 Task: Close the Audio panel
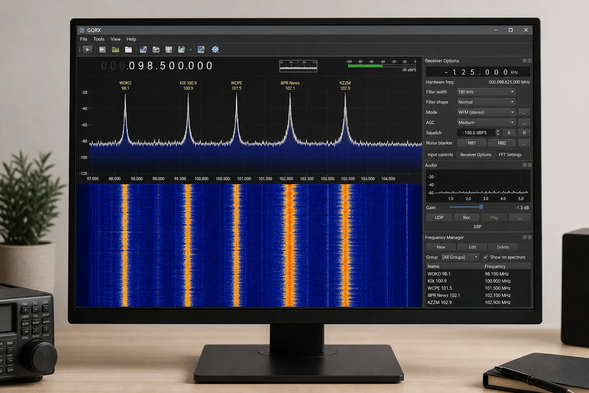click(530, 165)
